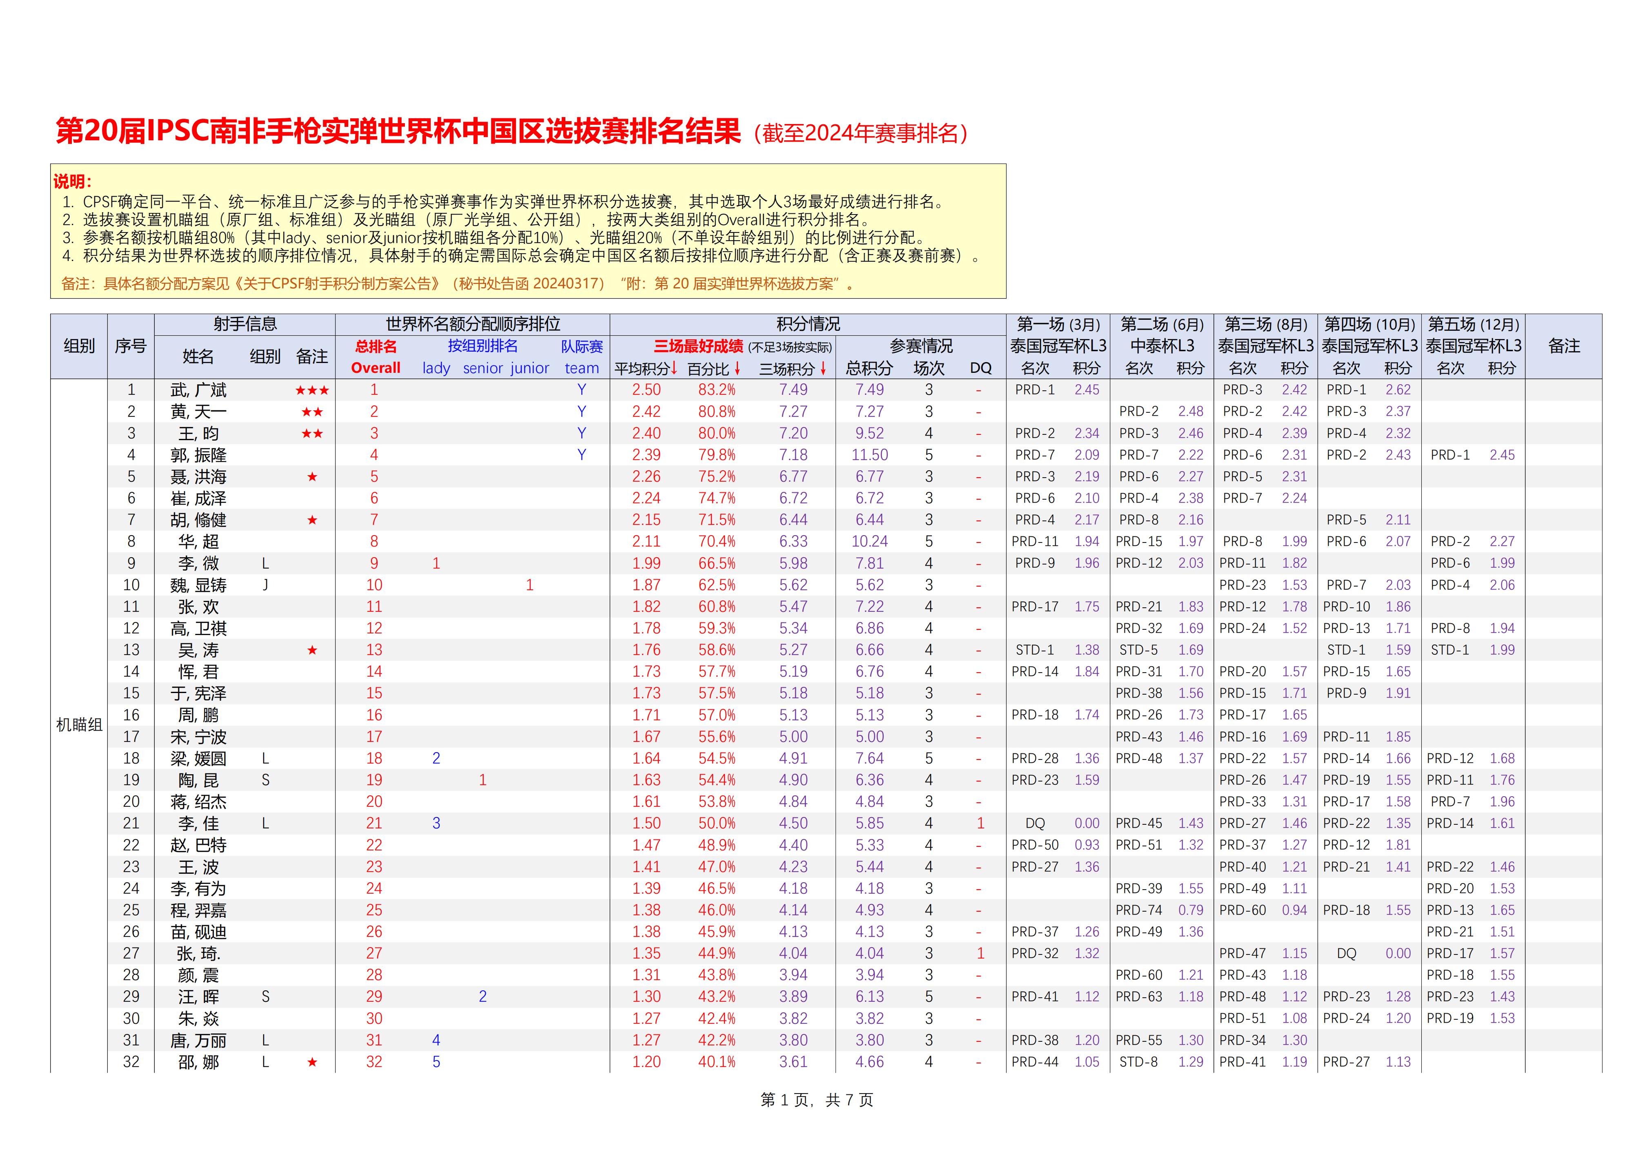The image size is (1636, 1156).
Task: Click the 序号 column header
Action: pyautogui.click(x=130, y=346)
